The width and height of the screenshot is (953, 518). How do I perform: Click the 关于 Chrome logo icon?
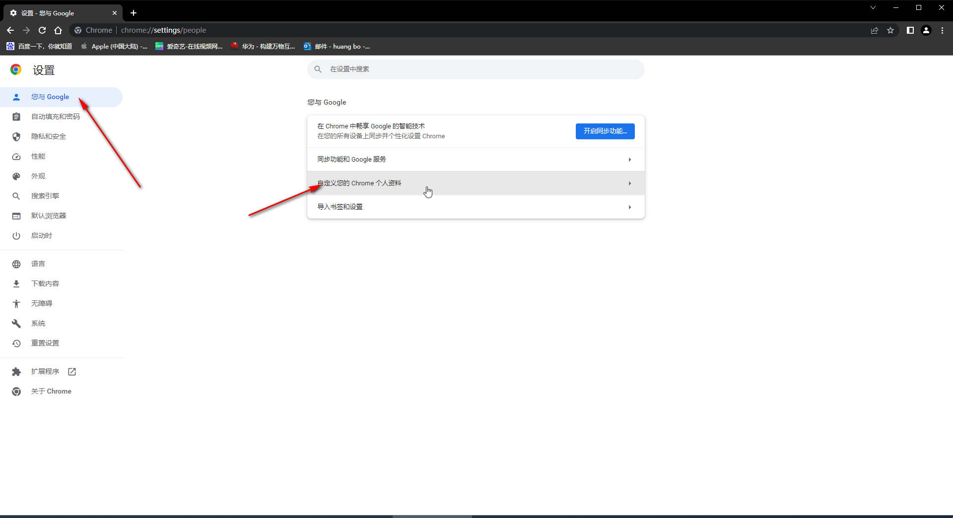click(16, 392)
